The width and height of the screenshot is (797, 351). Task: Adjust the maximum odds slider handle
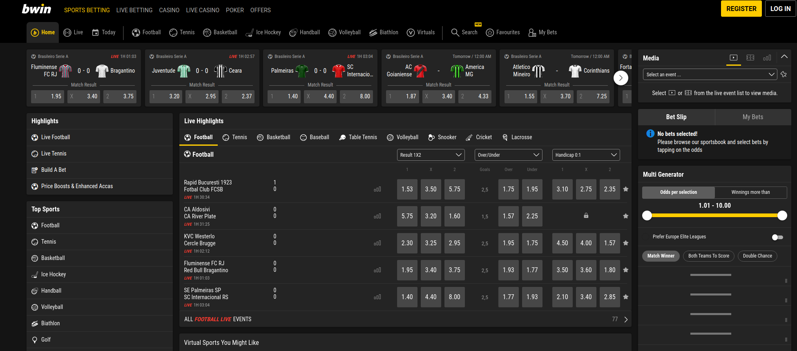pos(782,215)
